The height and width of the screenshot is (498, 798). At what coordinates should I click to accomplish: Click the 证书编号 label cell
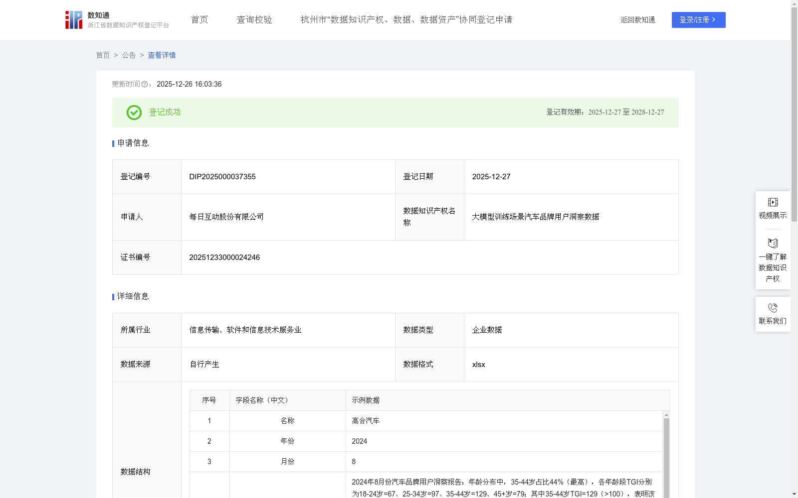147,257
